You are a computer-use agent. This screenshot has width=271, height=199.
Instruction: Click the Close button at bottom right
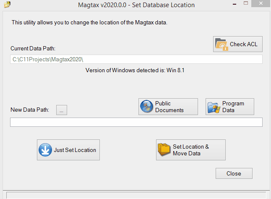[234, 173]
